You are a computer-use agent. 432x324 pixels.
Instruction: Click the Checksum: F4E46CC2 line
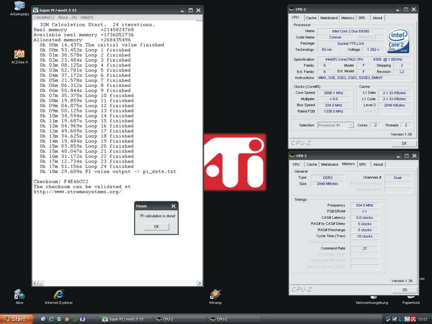(x=61, y=181)
